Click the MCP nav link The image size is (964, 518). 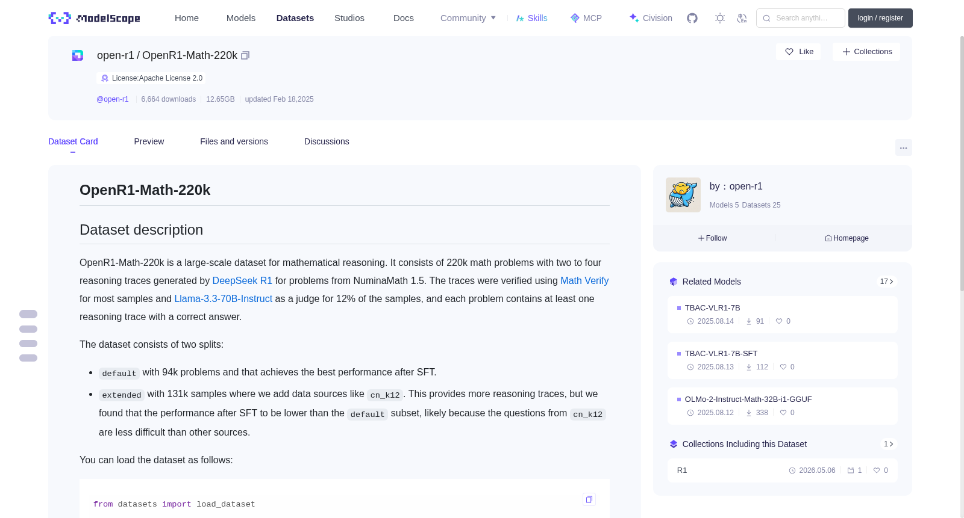(586, 18)
